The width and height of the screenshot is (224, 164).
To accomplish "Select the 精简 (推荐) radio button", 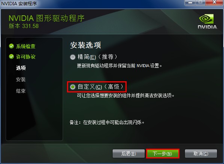I will [73, 57].
